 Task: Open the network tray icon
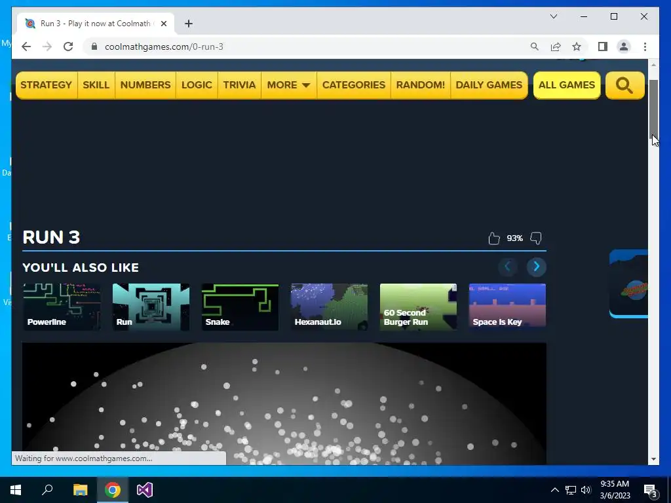(x=571, y=490)
